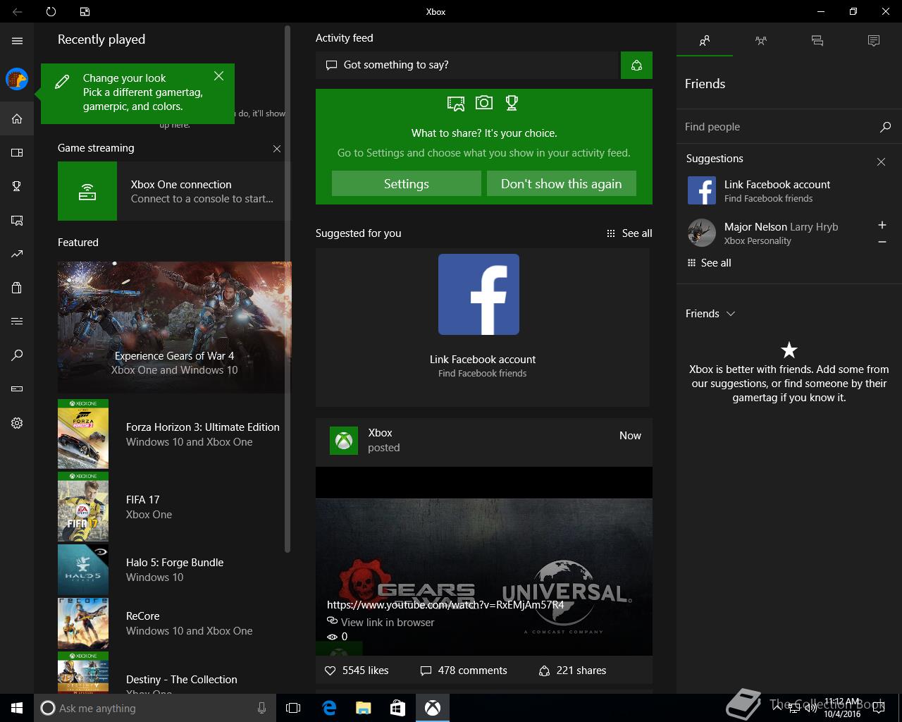This screenshot has height=722, width=902.
Task: Click the share icon next to post box
Action: pos(636,65)
